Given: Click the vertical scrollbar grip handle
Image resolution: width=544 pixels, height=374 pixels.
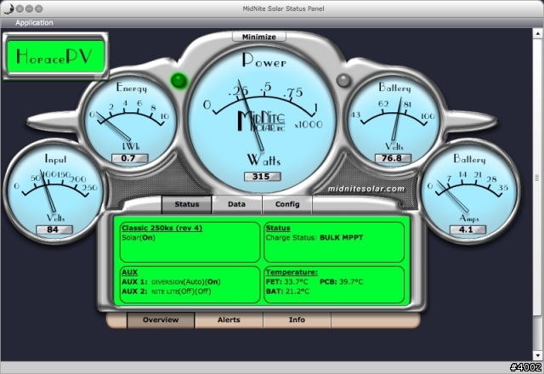Looking at the screenshot, I should (x=538, y=178).
